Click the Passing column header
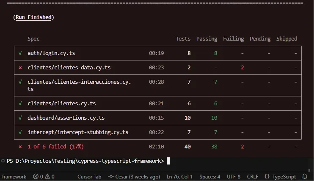 pos(207,39)
